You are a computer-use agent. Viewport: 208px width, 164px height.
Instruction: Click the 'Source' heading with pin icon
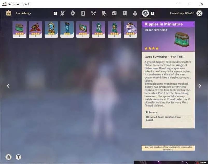(151, 112)
